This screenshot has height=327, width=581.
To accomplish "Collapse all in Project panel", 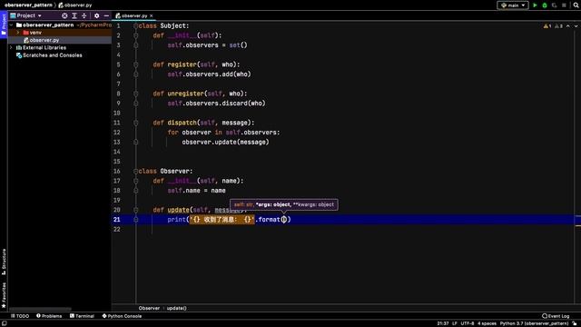I will pos(84,15).
